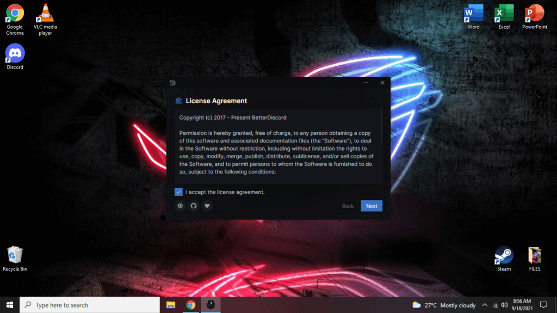Viewport: 557px width, 313px height.
Task: Visit BetterDiscord website using globe icon
Action: tap(180, 206)
